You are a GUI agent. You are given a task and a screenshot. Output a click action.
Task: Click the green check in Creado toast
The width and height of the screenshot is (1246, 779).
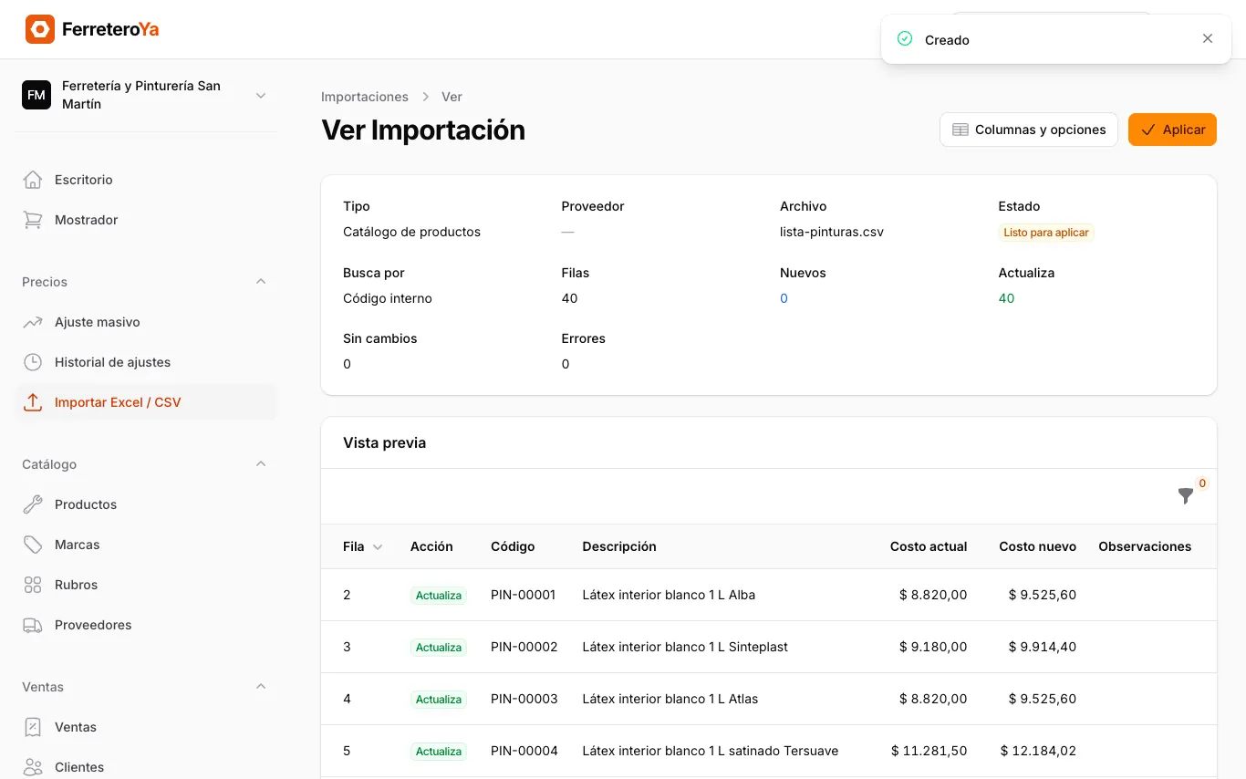905,38
